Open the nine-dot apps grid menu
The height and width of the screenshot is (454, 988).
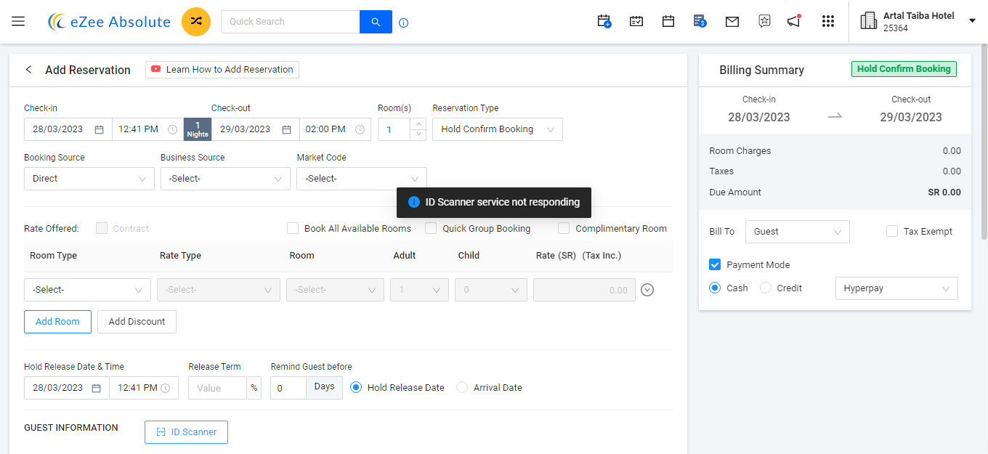point(827,22)
